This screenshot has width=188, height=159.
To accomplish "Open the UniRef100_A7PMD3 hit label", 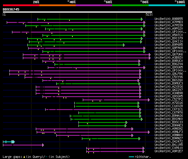I will click(169, 22).
